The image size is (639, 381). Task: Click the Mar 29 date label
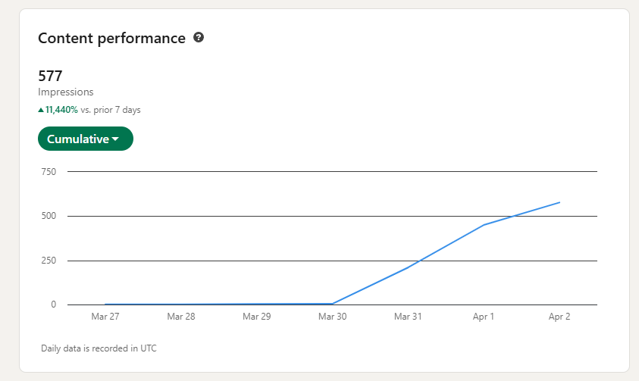[257, 317]
